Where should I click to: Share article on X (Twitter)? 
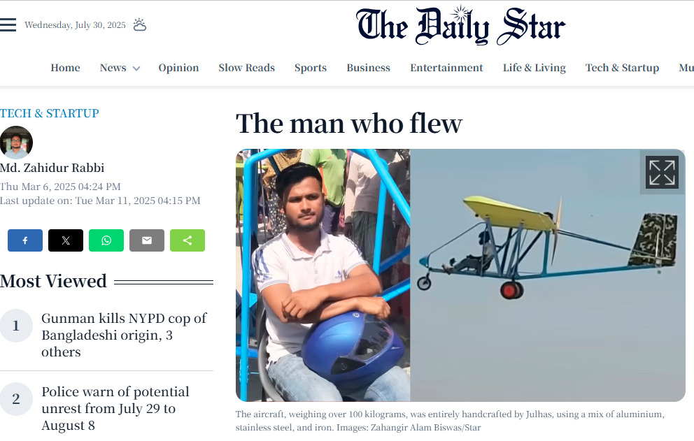(66, 240)
